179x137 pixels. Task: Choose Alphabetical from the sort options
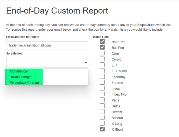(19, 72)
